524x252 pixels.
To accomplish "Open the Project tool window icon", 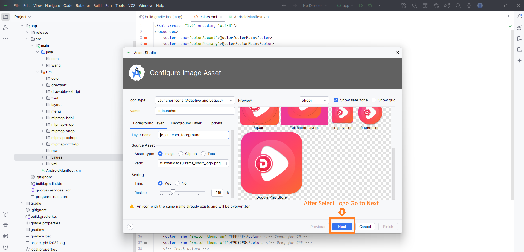I will [5, 17].
